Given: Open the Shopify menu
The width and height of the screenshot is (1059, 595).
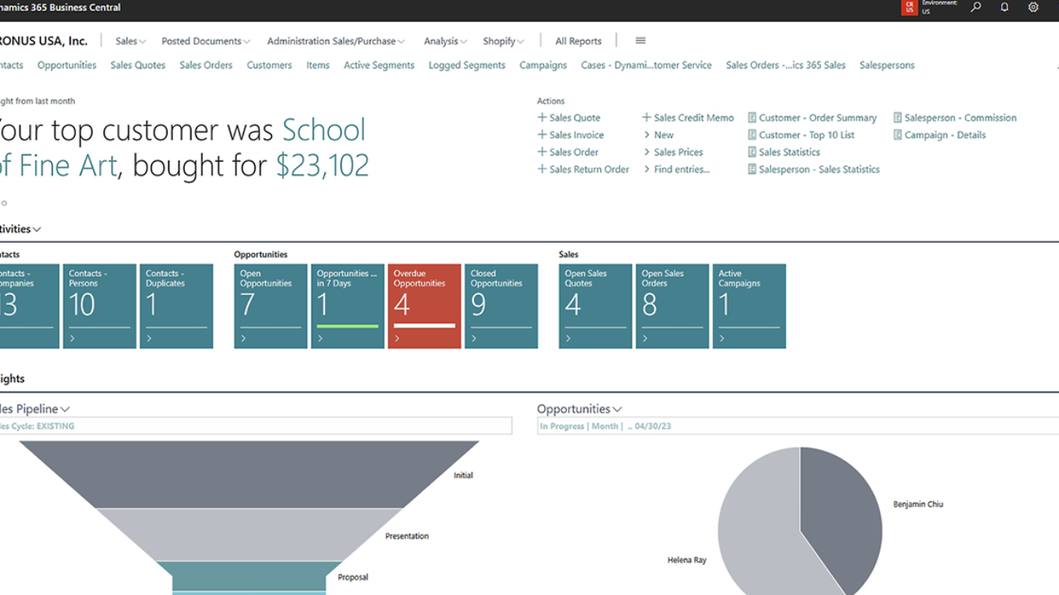Looking at the screenshot, I should point(503,42).
